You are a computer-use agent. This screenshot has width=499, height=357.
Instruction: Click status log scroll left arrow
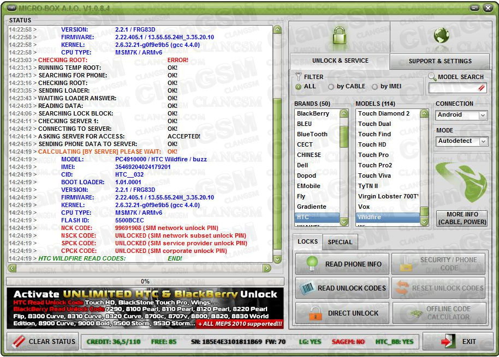12,268
